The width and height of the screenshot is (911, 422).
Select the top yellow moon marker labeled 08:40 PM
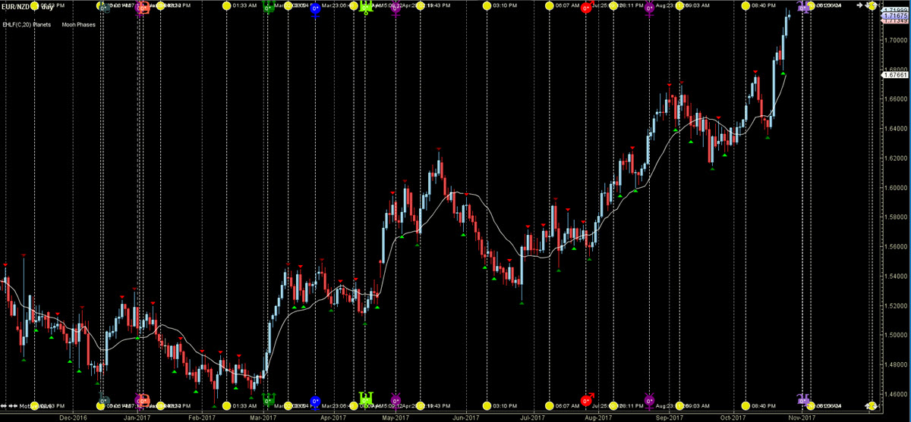click(x=746, y=6)
